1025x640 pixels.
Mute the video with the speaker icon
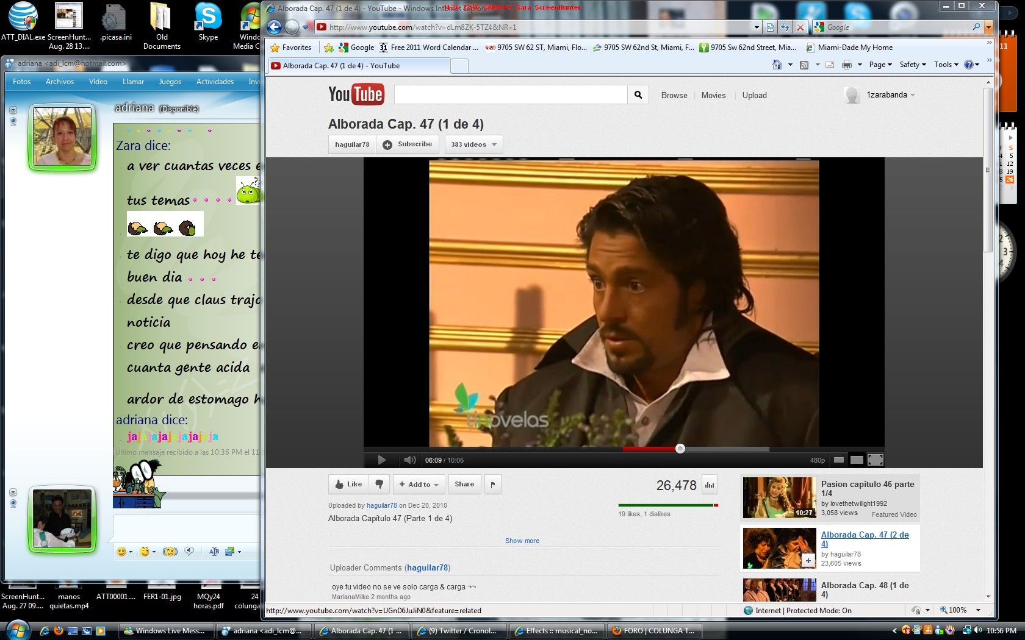pos(409,460)
